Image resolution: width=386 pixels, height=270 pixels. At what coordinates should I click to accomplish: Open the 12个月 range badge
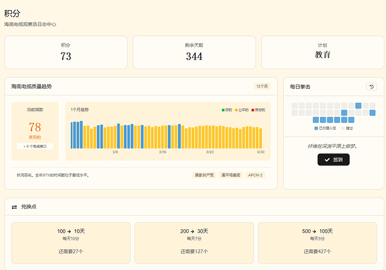pos(262,86)
